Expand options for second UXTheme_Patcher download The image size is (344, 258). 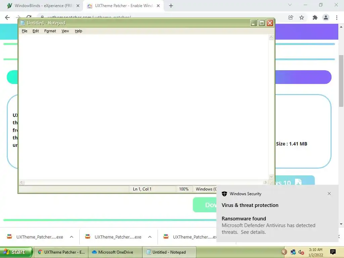[x=150, y=237]
